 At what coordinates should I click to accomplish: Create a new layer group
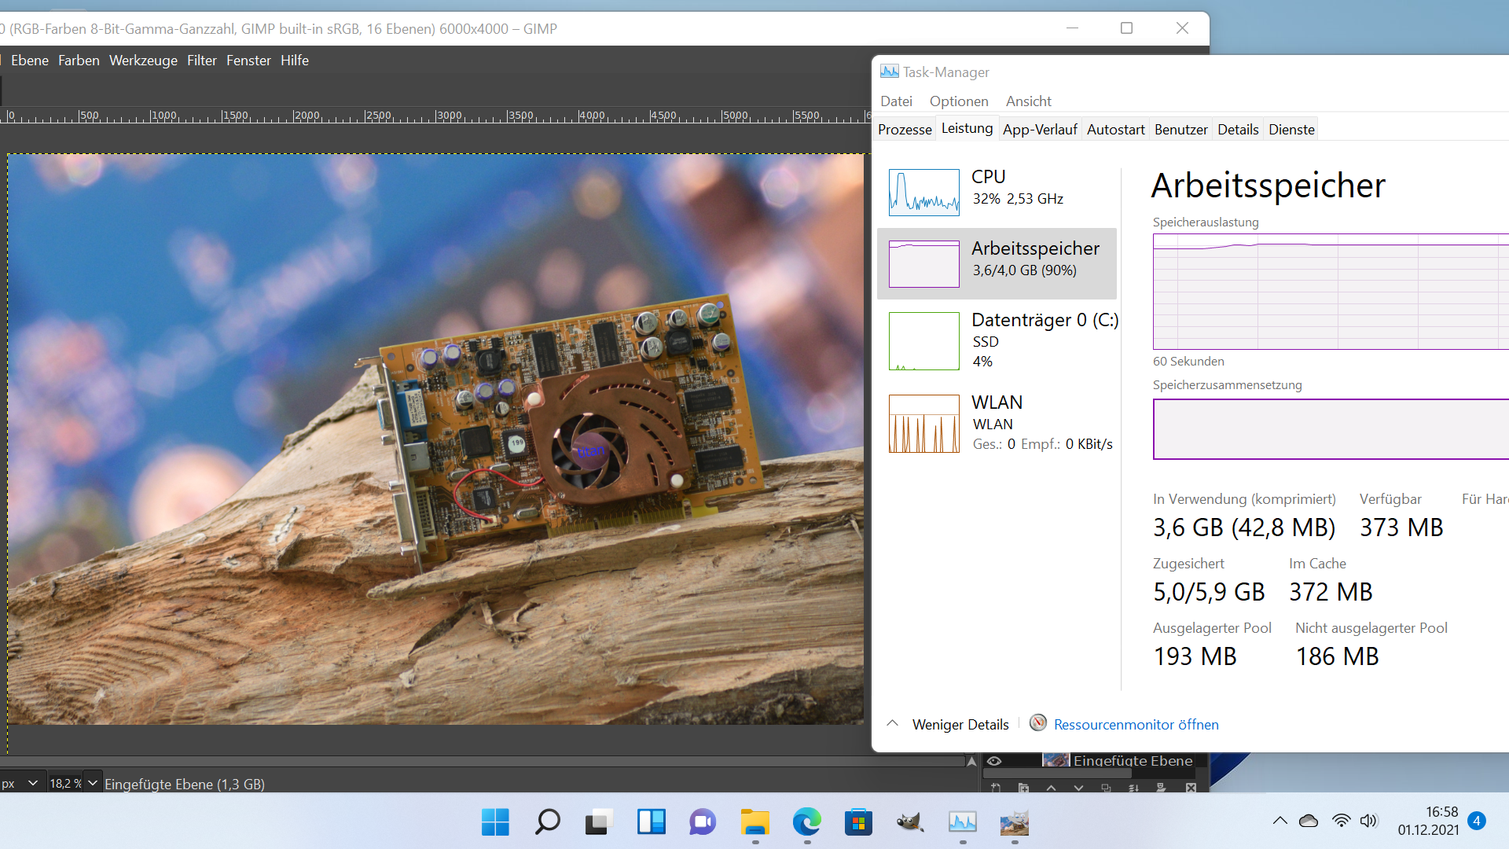tap(1023, 788)
